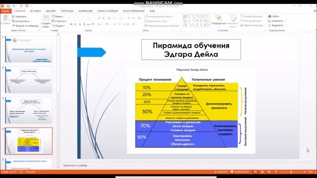The height and width of the screenshot is (178, 317).
Task: Open the Section (Раздел) dropdown
Action: 58,26
